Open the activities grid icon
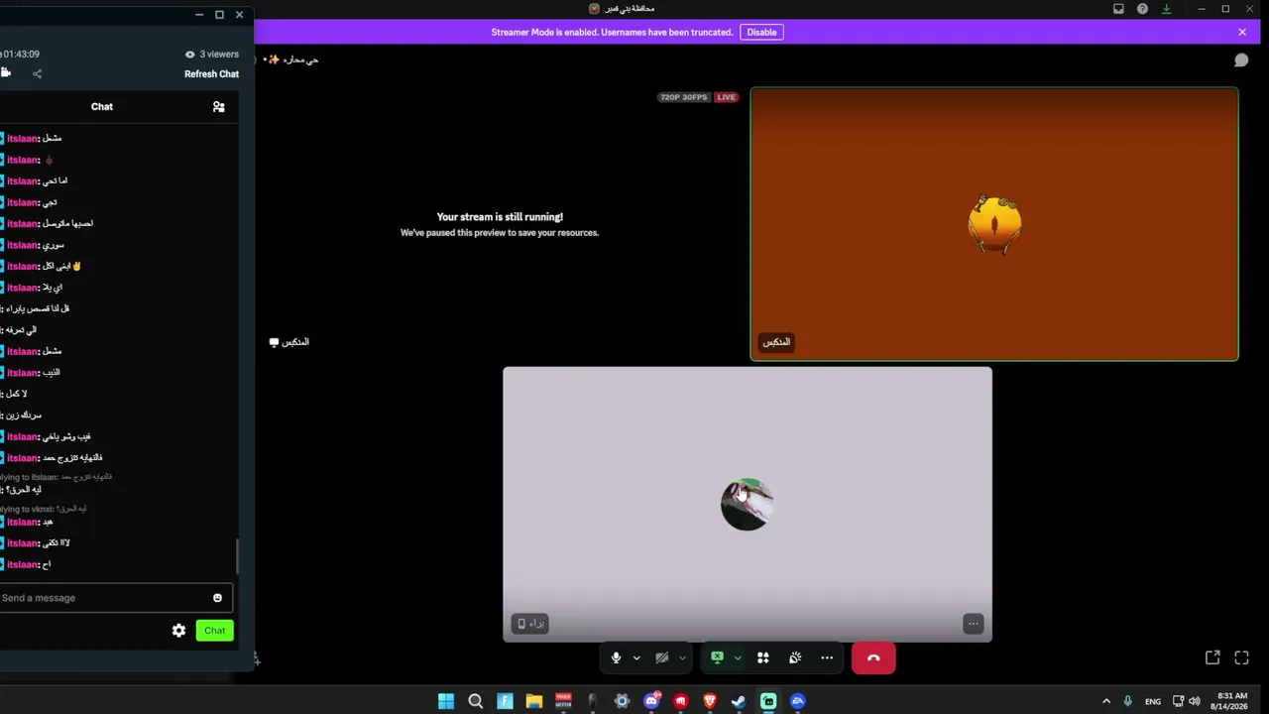Screen dimensions: 1269x714 point(763,657)
